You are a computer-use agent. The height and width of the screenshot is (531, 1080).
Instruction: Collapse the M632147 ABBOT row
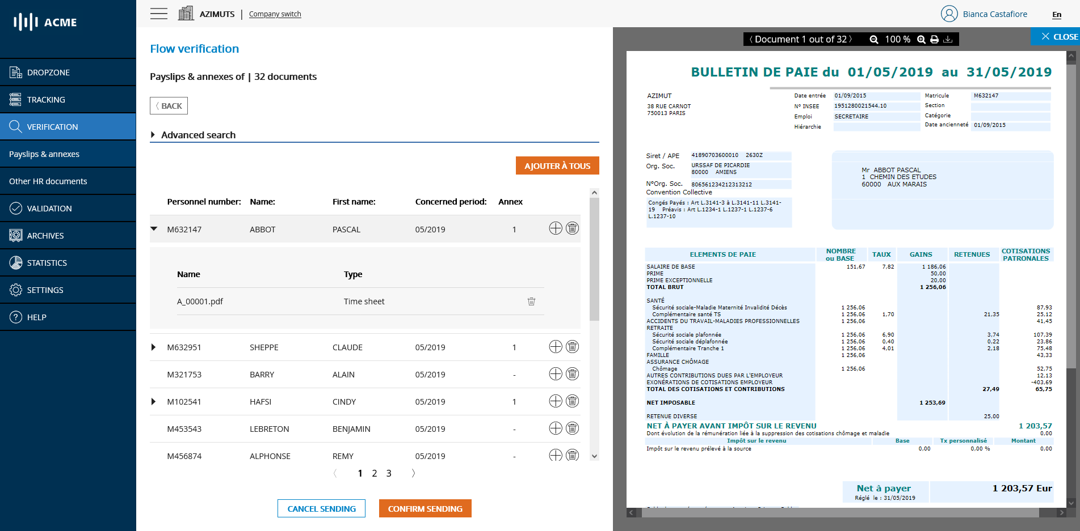click(154, 229)
